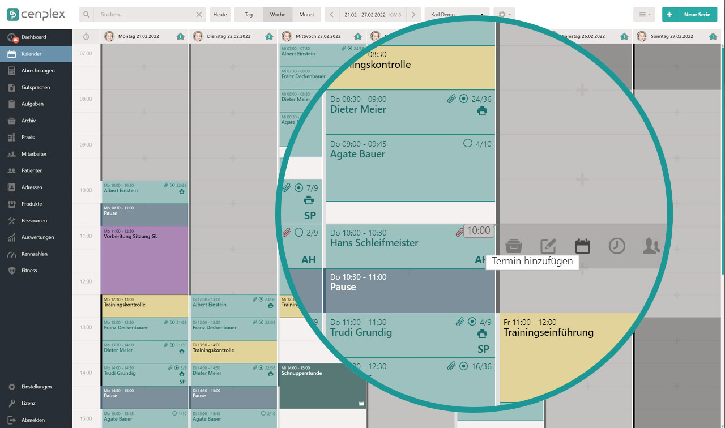
Task: Open Monday's Pause 10:30 - 11:00 block
Action: (x=144, y=215)
